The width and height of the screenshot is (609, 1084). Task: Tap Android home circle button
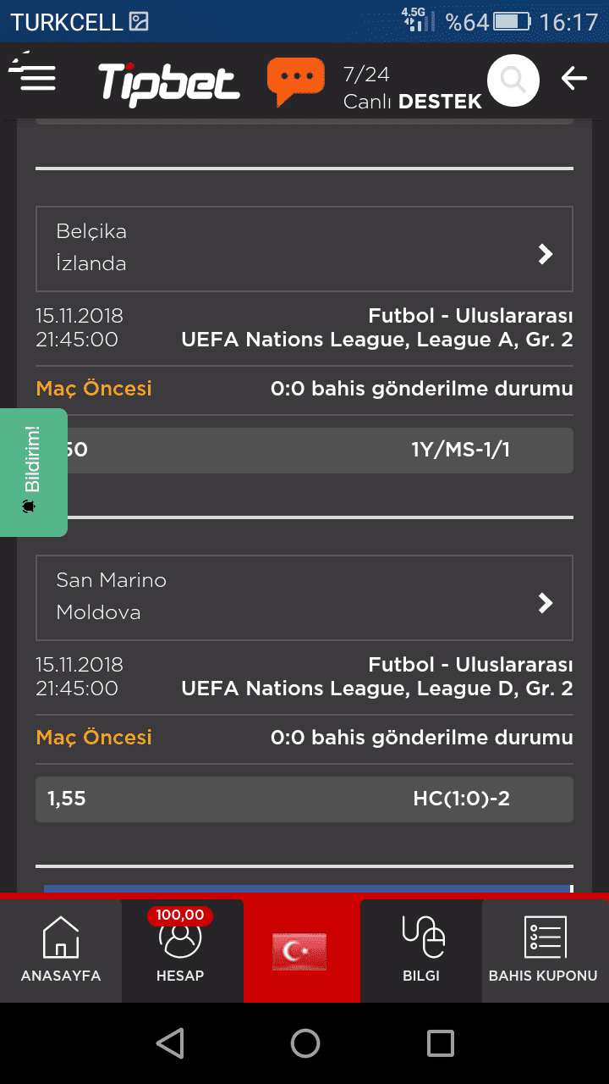(x=305, y=1043)
